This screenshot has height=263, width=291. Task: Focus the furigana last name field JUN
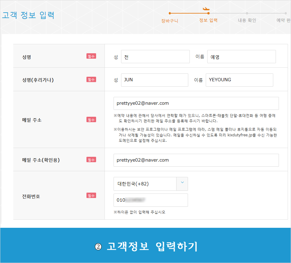[x=154, y=80]
